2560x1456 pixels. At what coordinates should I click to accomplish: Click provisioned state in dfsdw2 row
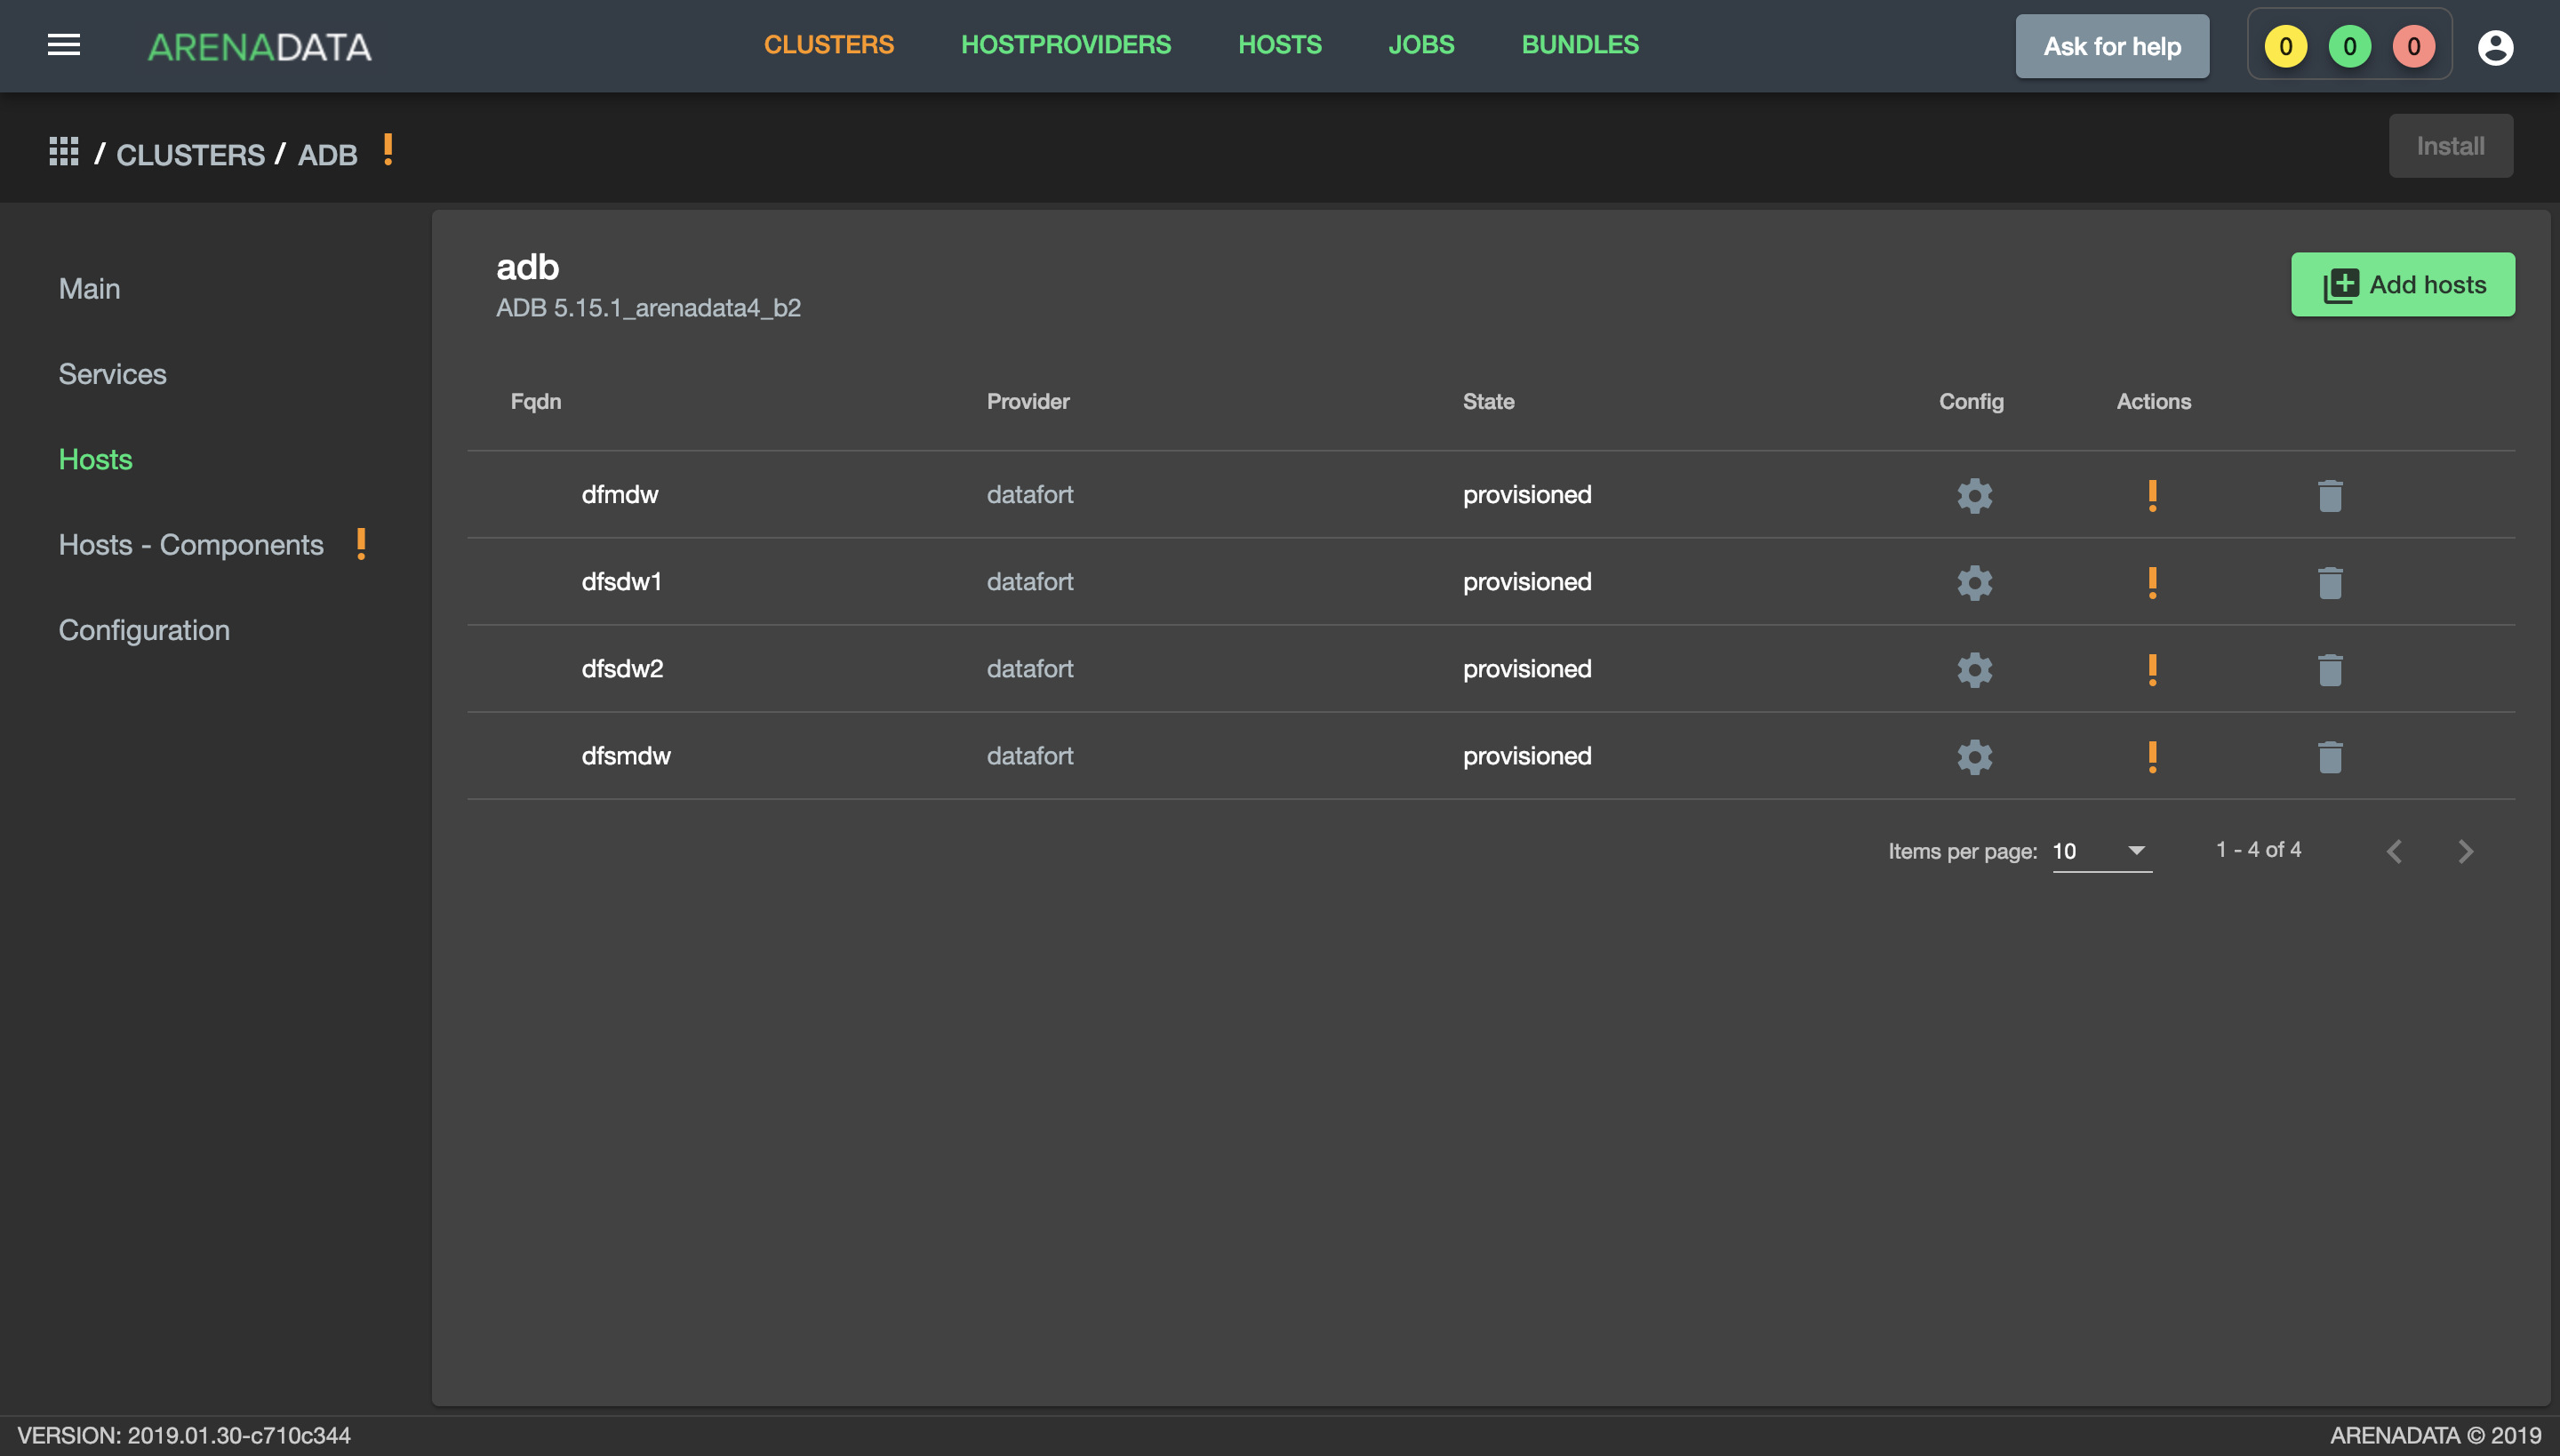click(1526, 669)
